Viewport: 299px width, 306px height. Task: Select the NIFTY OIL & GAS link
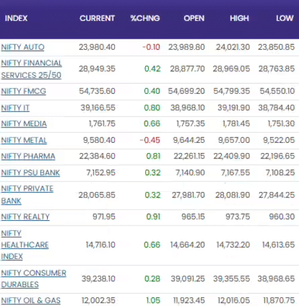31,301
